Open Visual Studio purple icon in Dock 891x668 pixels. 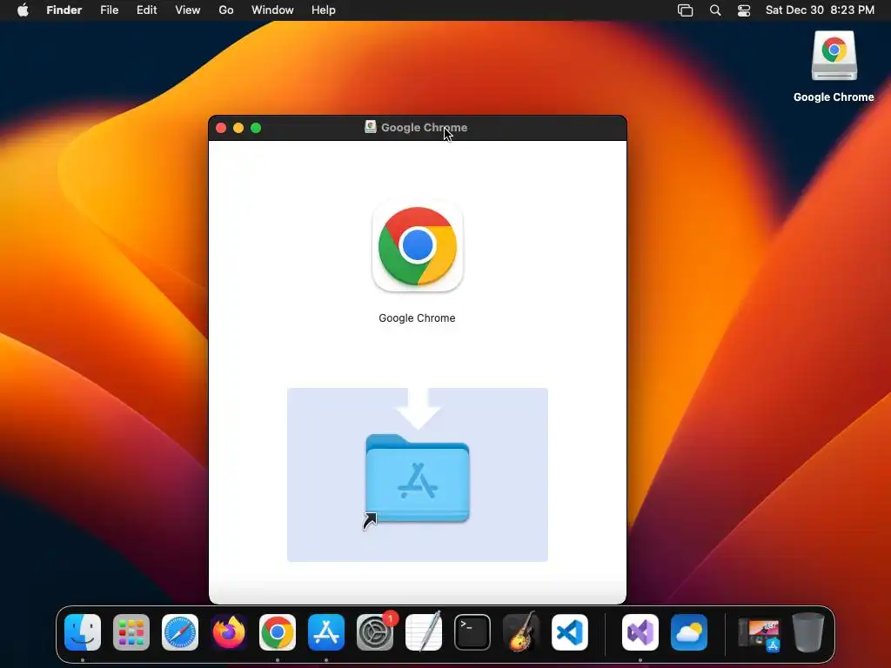point(640,632)
